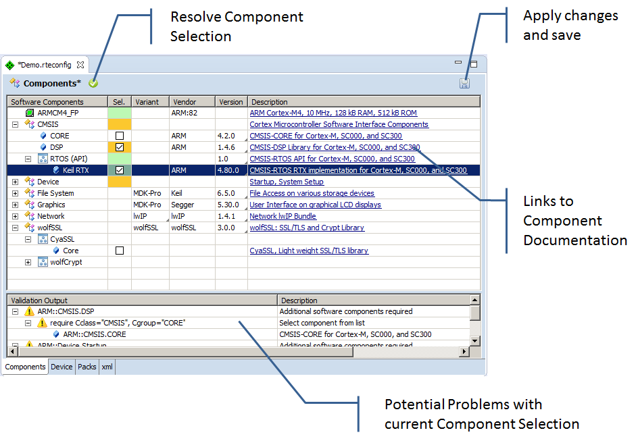Viewport: 638px width, 443px height.
Task: Expand the Device tree node
Action: [x=15, y=182]
